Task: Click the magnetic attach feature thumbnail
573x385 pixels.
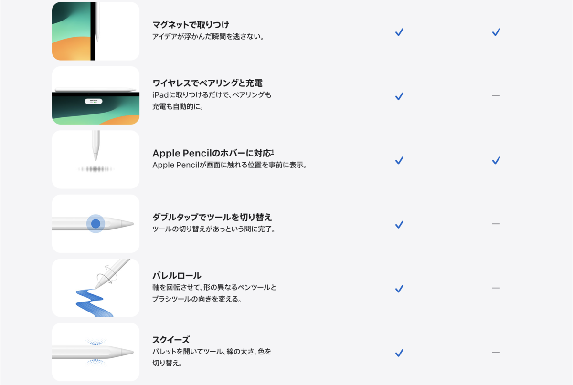Action: [x=95, y=31]
